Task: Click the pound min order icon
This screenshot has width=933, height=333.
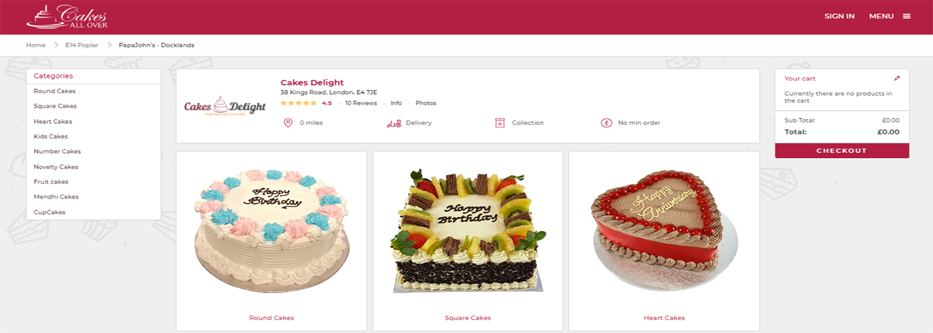Action: [x=606, y=123]
